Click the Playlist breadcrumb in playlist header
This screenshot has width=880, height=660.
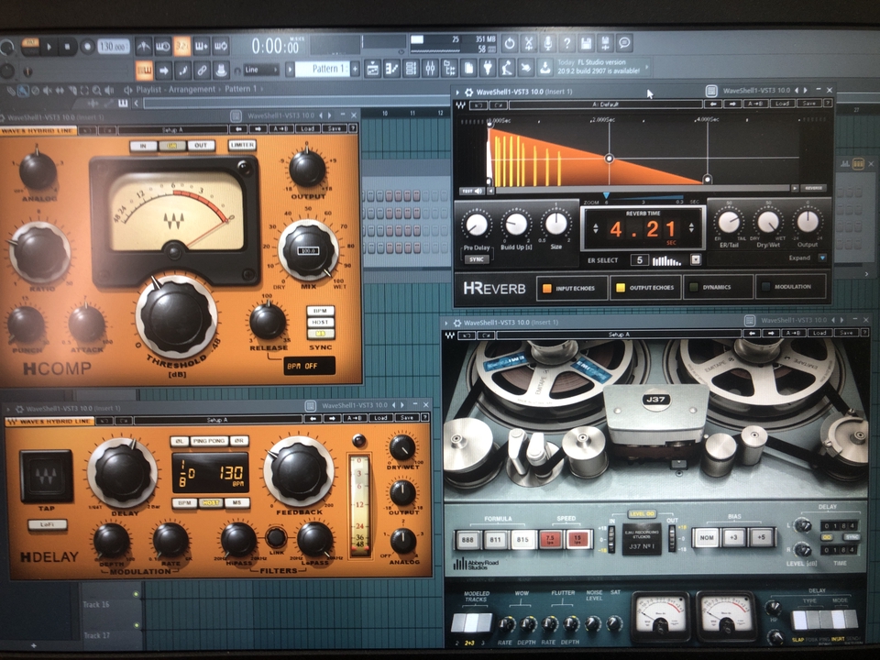pos(148,89)
